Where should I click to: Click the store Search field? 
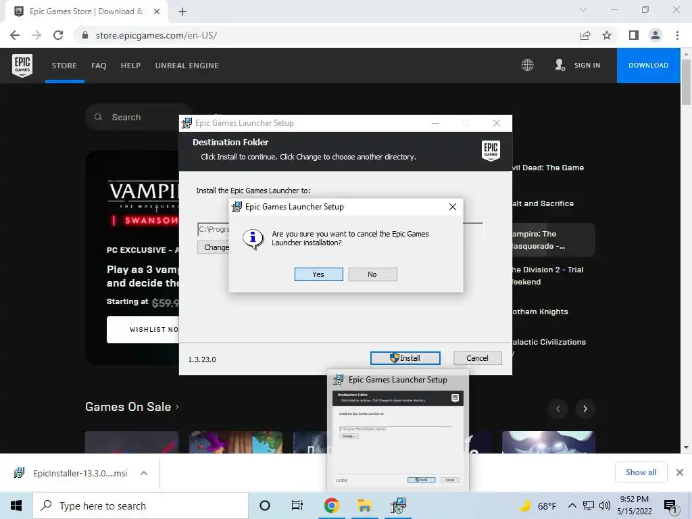pos(138,117)
